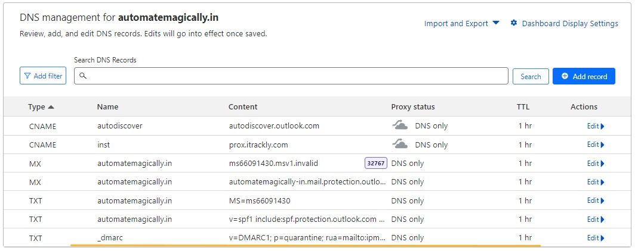This screenshot has height=251, width=638.
Task: Expand Edit for MS=ms66091430 TXT record
Action: pos(596,200)
